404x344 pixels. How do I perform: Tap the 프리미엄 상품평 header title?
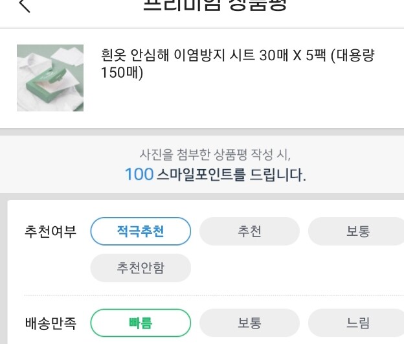coord(215,5)
